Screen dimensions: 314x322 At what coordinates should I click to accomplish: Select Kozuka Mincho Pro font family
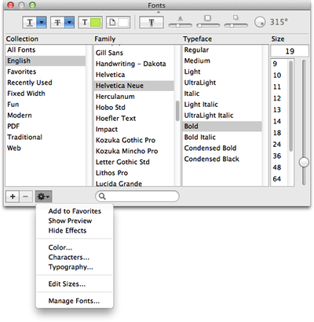pyautogui.click(x=134, y=151)
